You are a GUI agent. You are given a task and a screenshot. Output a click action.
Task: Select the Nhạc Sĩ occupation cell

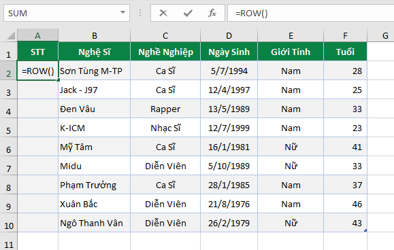point(165,128)
